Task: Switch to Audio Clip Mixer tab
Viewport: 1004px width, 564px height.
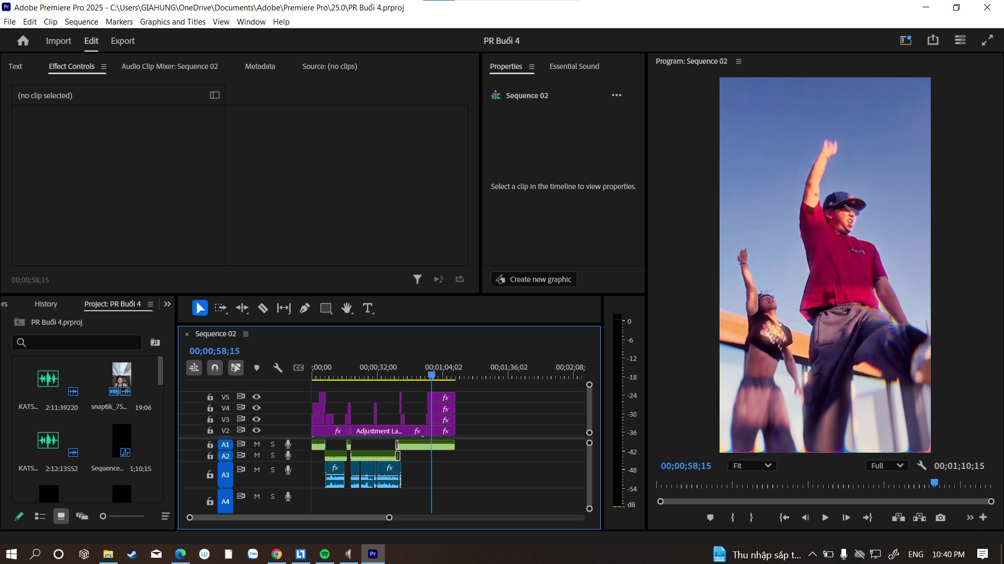Action: point(169,66)
